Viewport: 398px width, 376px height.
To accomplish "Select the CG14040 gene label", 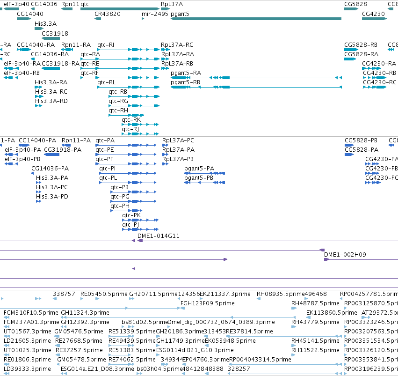I will [30, 14].
